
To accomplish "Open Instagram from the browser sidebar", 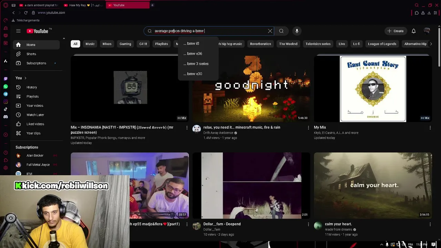I will (6, 102).
